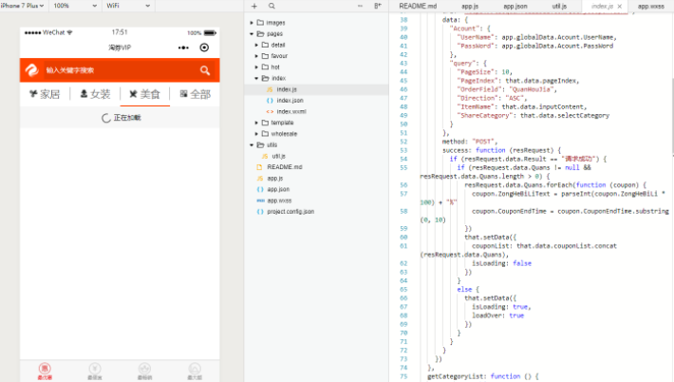Viewport: 674px width, 382px height.
Task: Collapse the index folder
Action: tap(256, 78)
